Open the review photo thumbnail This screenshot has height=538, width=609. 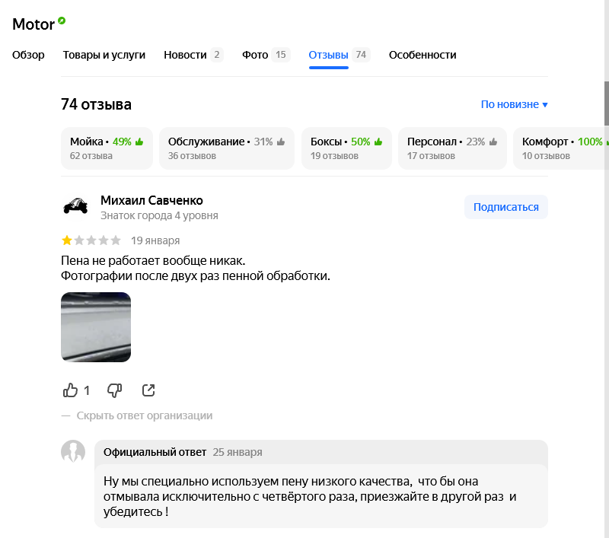coord(96,327)
